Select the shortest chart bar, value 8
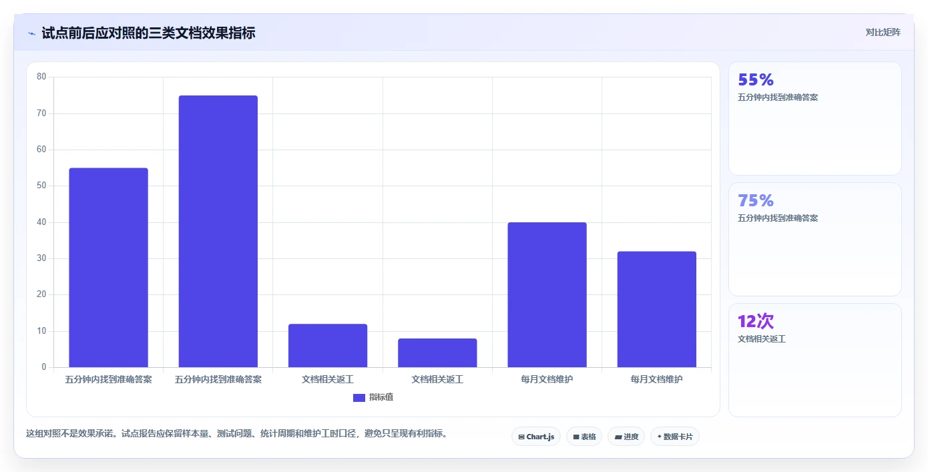 pos(437,353)
